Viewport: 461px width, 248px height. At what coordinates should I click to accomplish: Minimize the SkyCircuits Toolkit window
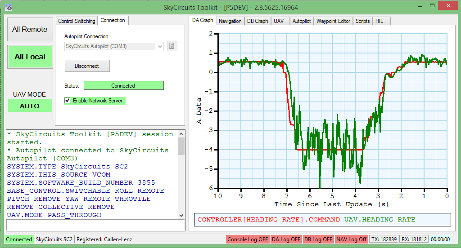click(x=420, y=6)
